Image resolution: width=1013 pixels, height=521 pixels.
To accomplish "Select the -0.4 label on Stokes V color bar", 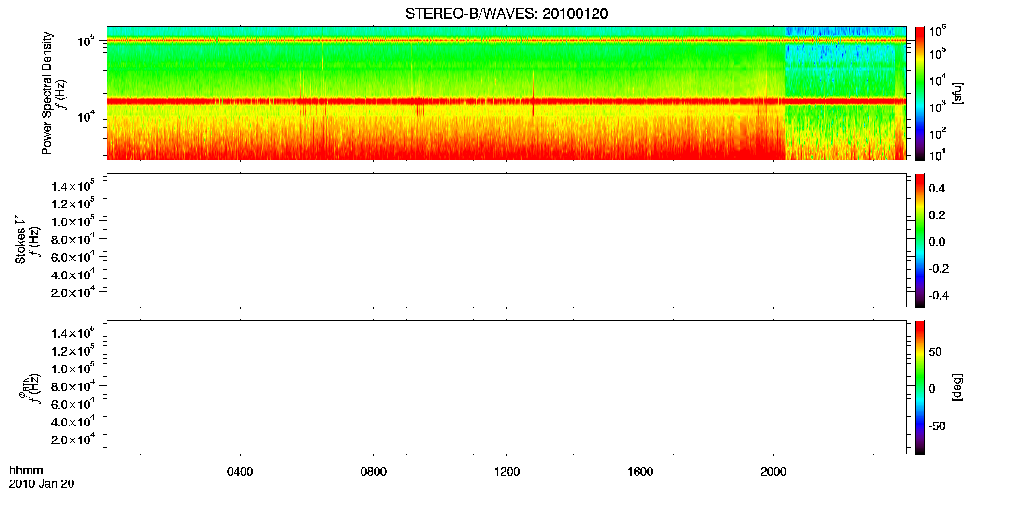I will pyautogui.click(x=939, y=296).
